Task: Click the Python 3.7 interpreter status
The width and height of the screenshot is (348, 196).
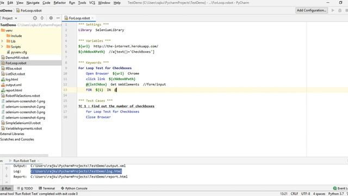Action: click(336, 194)
